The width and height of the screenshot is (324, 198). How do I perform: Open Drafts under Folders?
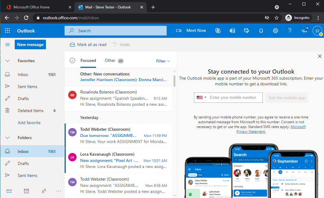tap(32, 163)
